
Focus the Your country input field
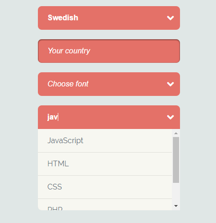click(x=109, y=51)
